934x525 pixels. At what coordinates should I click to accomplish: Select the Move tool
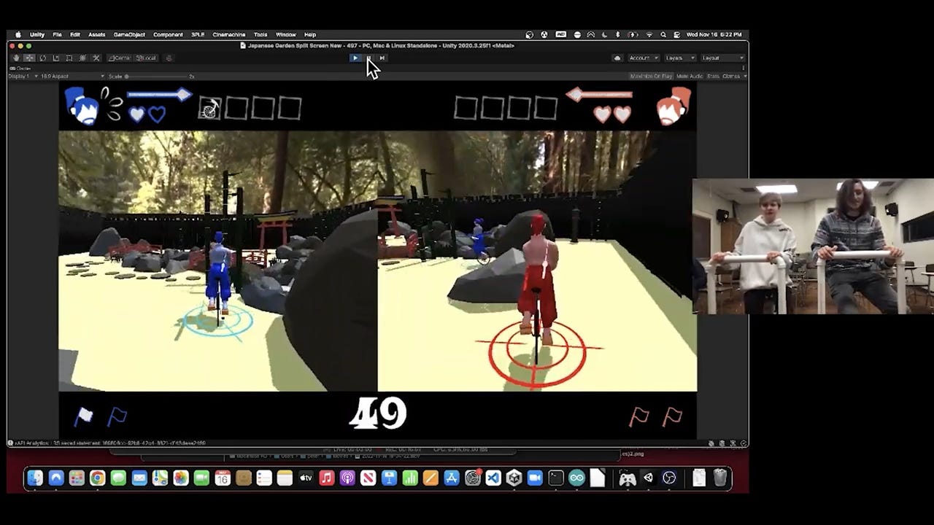tap(29, 58)
